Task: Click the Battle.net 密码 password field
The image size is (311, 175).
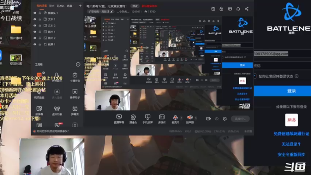Action: click(283, 66)
